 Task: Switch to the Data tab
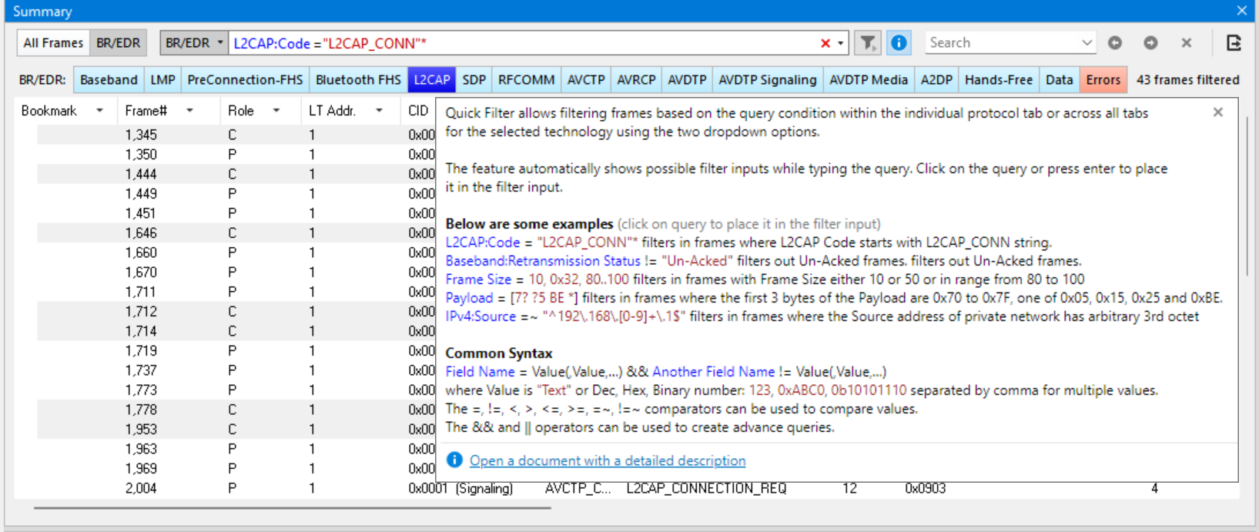[x=1059, y=80]
